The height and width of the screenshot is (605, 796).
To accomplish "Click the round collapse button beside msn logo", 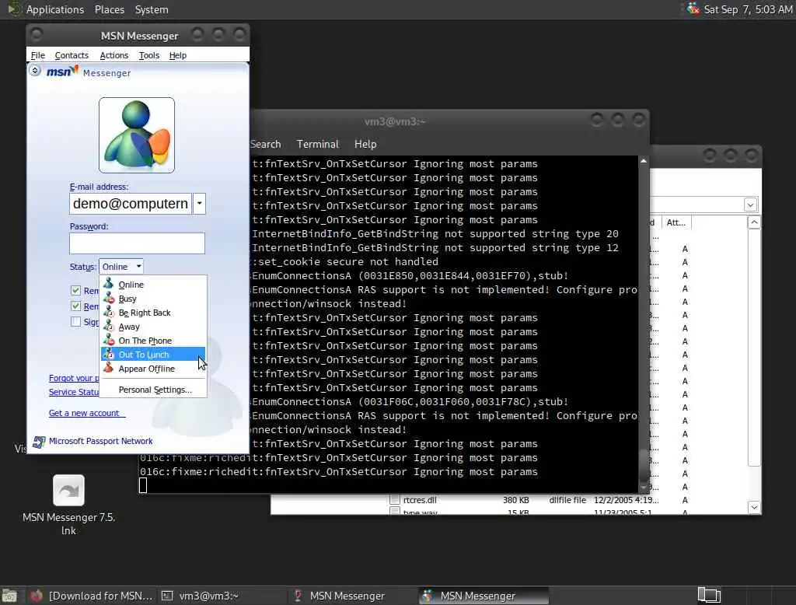I will pos(34,71).
